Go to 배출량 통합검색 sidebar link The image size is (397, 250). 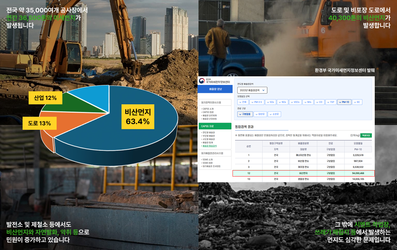click(x=210, y=146)
